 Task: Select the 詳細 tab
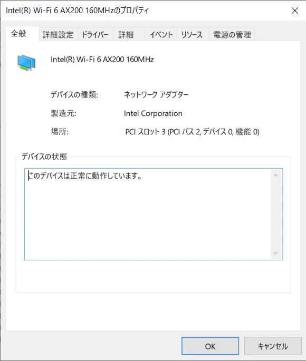[129, 35]
